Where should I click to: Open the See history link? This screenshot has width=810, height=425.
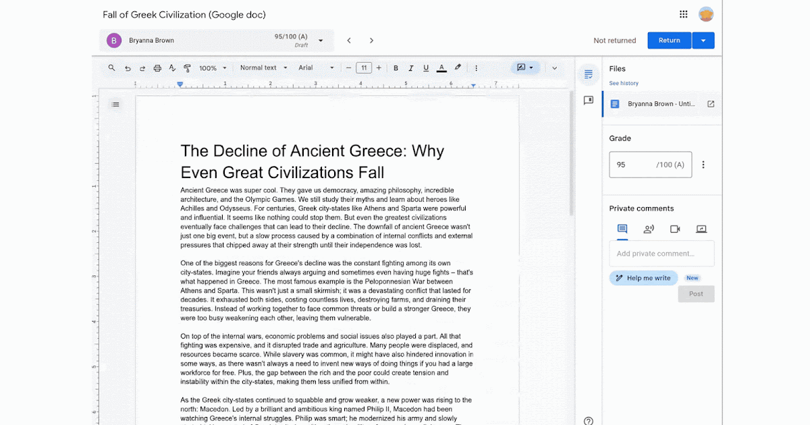pyautogui.click(x=624, y=84)
